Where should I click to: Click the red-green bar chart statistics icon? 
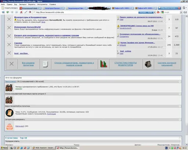tap(104, 64)
